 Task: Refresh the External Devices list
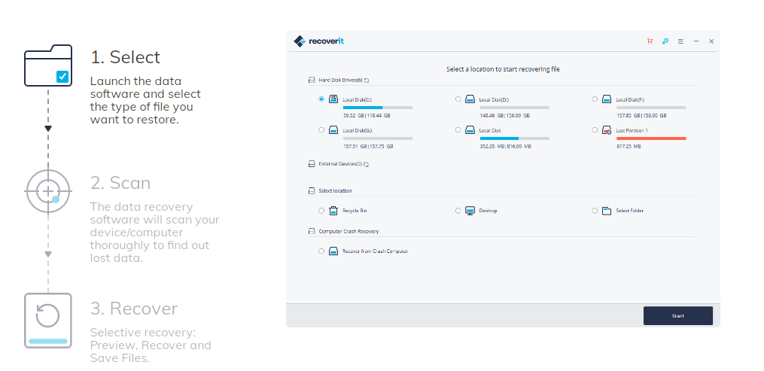pyautogui.click(x=366, y=163)
